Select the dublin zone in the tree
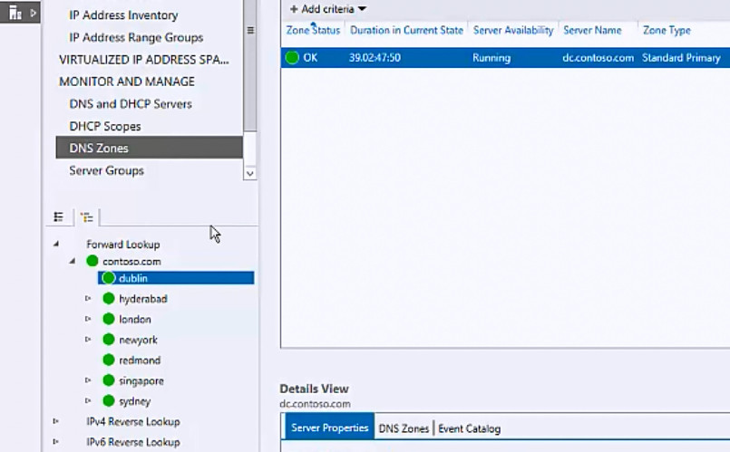The height and width of the screenshot is (452, 730). tap(132, 279)
